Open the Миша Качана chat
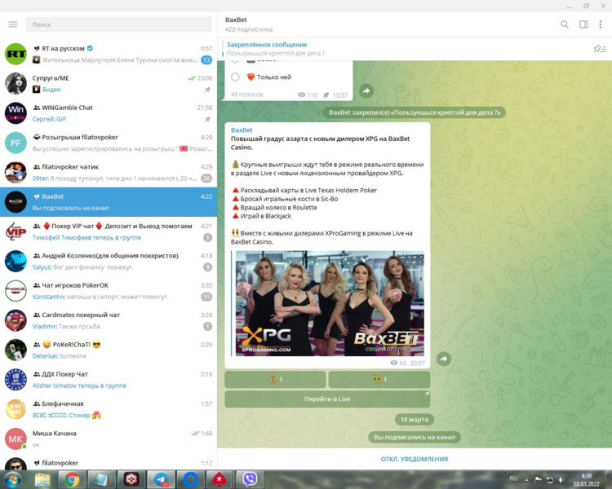612x489 pixels. [x=109, y=439]
